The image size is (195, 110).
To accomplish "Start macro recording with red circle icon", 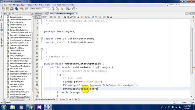I will (100, 17).
